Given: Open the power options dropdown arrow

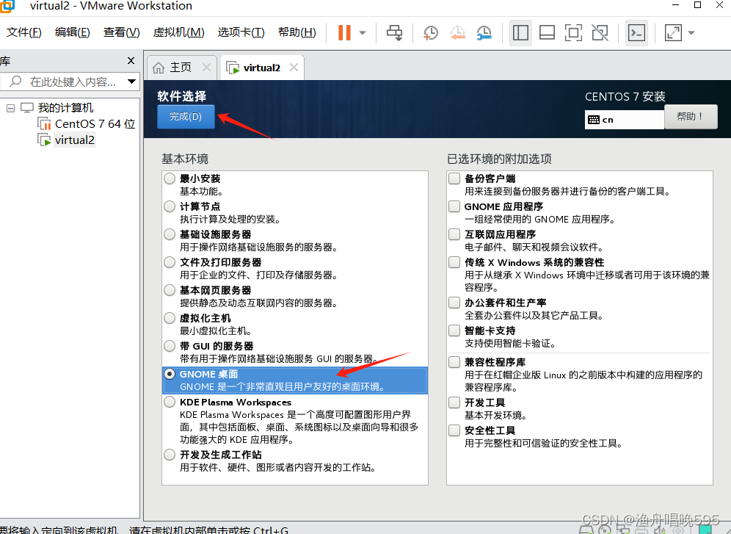Looking at the screenshot, I should tap(363, 33).
